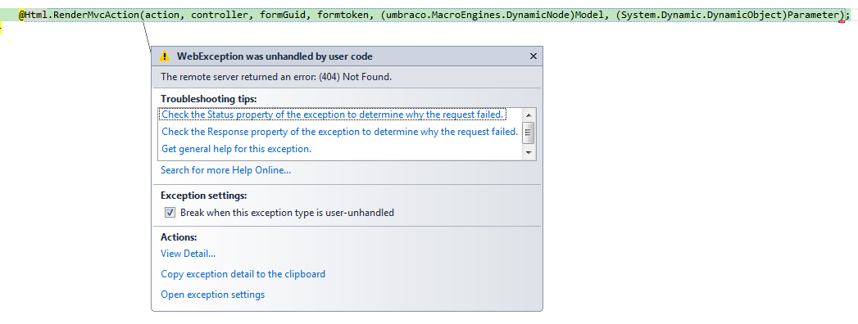The width and height of the screenshot is (858, 324).
Task: Open the Response property troubleshooting tip
Action: (340, 132)
